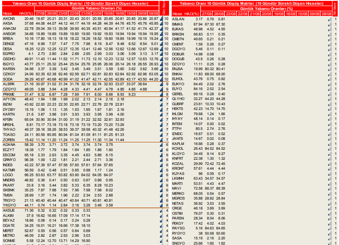This screenshot has height=245, width=339.
Task: Click the stock name 'SKBNK'
Action: pyautogui.click(x=9, y=190)
